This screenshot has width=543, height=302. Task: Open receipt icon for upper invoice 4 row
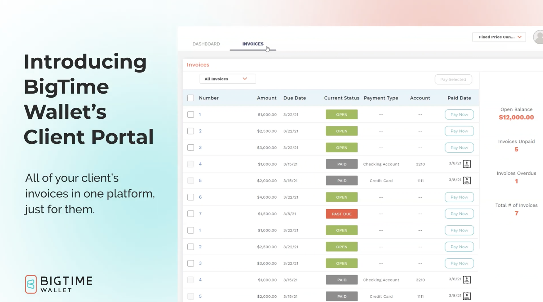pyautogui.click(x=467, y=164)
